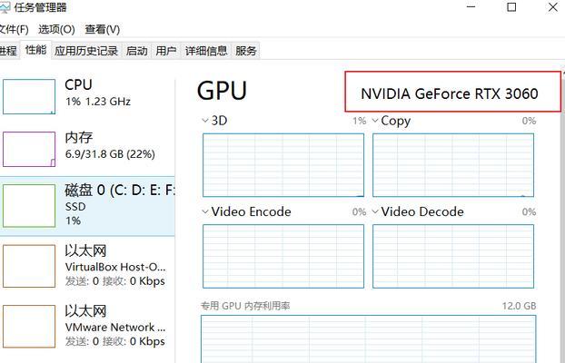Switch to the 应用历史记录 tab
Image resolution: width=565 pixels, height=363 pixels.
86,51
